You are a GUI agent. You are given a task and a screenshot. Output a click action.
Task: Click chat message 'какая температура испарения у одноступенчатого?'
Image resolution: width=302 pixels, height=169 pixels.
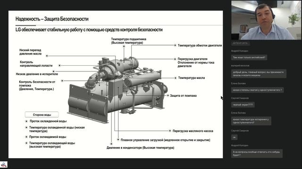251,121
